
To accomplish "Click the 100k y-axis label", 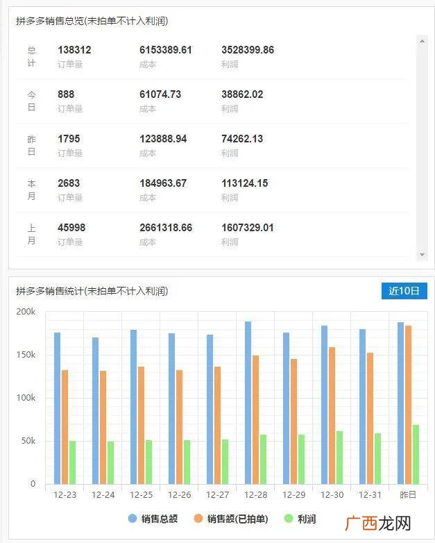I will tap(26, 398).
